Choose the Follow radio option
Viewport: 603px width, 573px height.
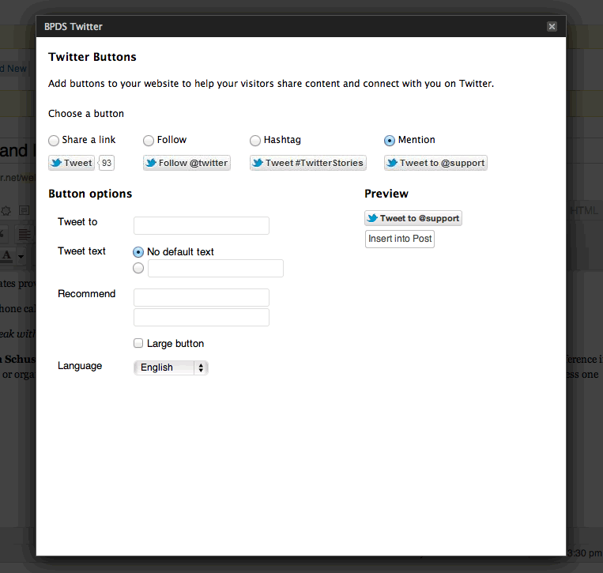pyautogui.click(x=149, y=141)
